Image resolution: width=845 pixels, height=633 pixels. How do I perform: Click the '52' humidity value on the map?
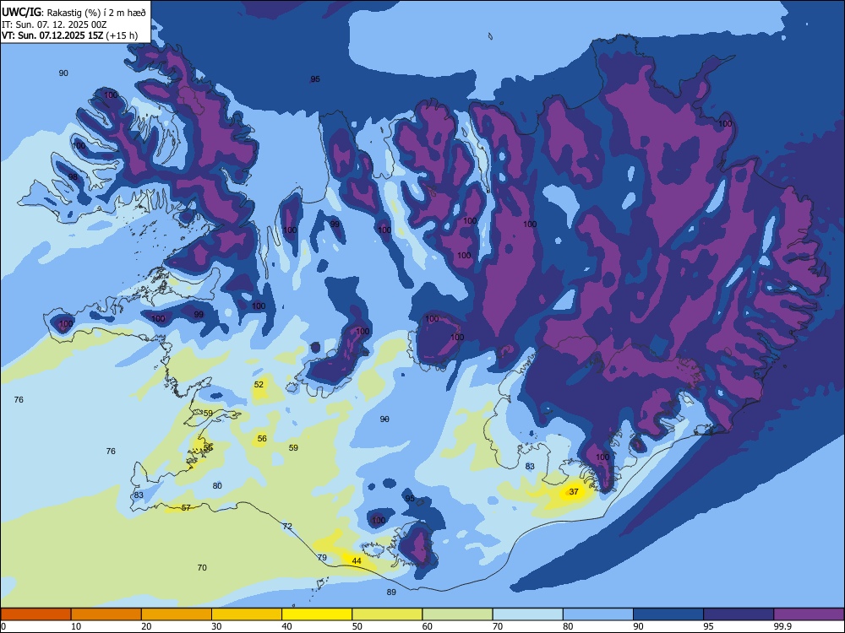click(259, 384)
